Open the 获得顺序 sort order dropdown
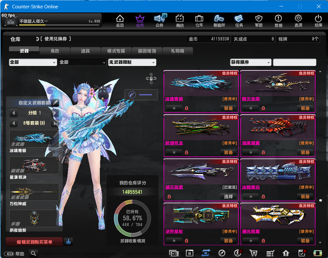Viewport: 328px width, 258px height. tap(250, 62)
